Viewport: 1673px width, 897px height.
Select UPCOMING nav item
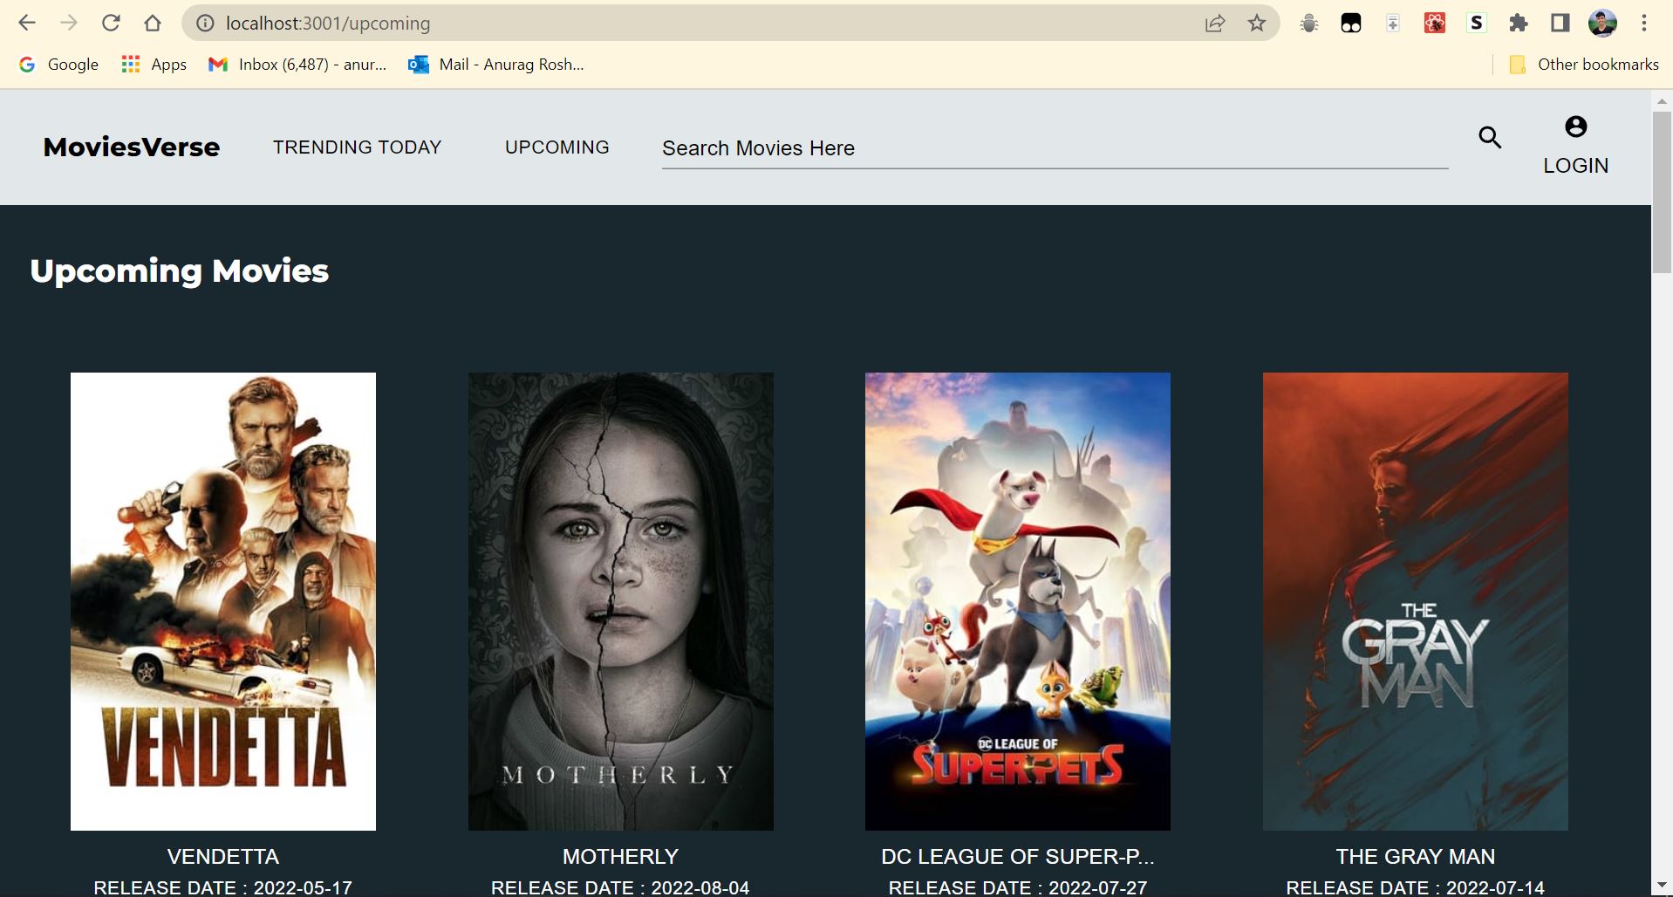[557, 147]
